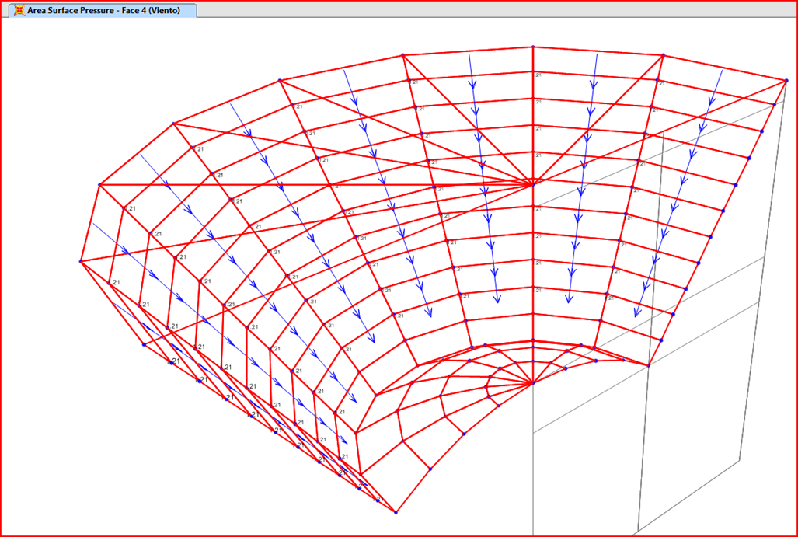The image size is (798, 537).
Task: Click the empty tab strip right of the view tab
Action: [497, 10]
